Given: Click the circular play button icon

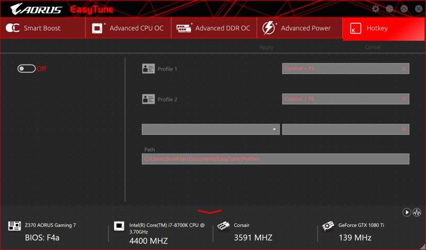Looking at the screenshot, I should point(406,212).
